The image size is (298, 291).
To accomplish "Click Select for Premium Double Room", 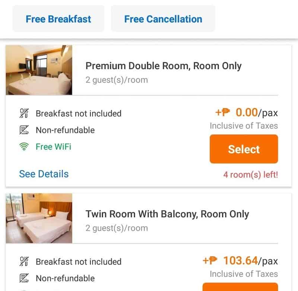I will tap(244, 149).
